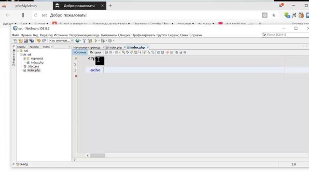The image size is (309, 174).
Task: Expand the nbproject folder node
Action: point(25,58)
